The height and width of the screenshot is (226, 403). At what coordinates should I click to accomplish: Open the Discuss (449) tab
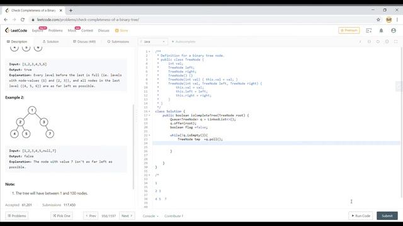pyautogui.click(x=84, y=41)
